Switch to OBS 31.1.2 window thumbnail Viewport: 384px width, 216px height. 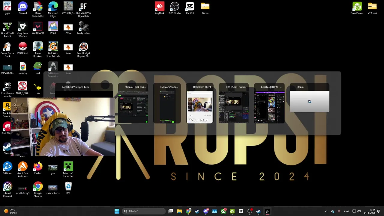coord(234,104)
